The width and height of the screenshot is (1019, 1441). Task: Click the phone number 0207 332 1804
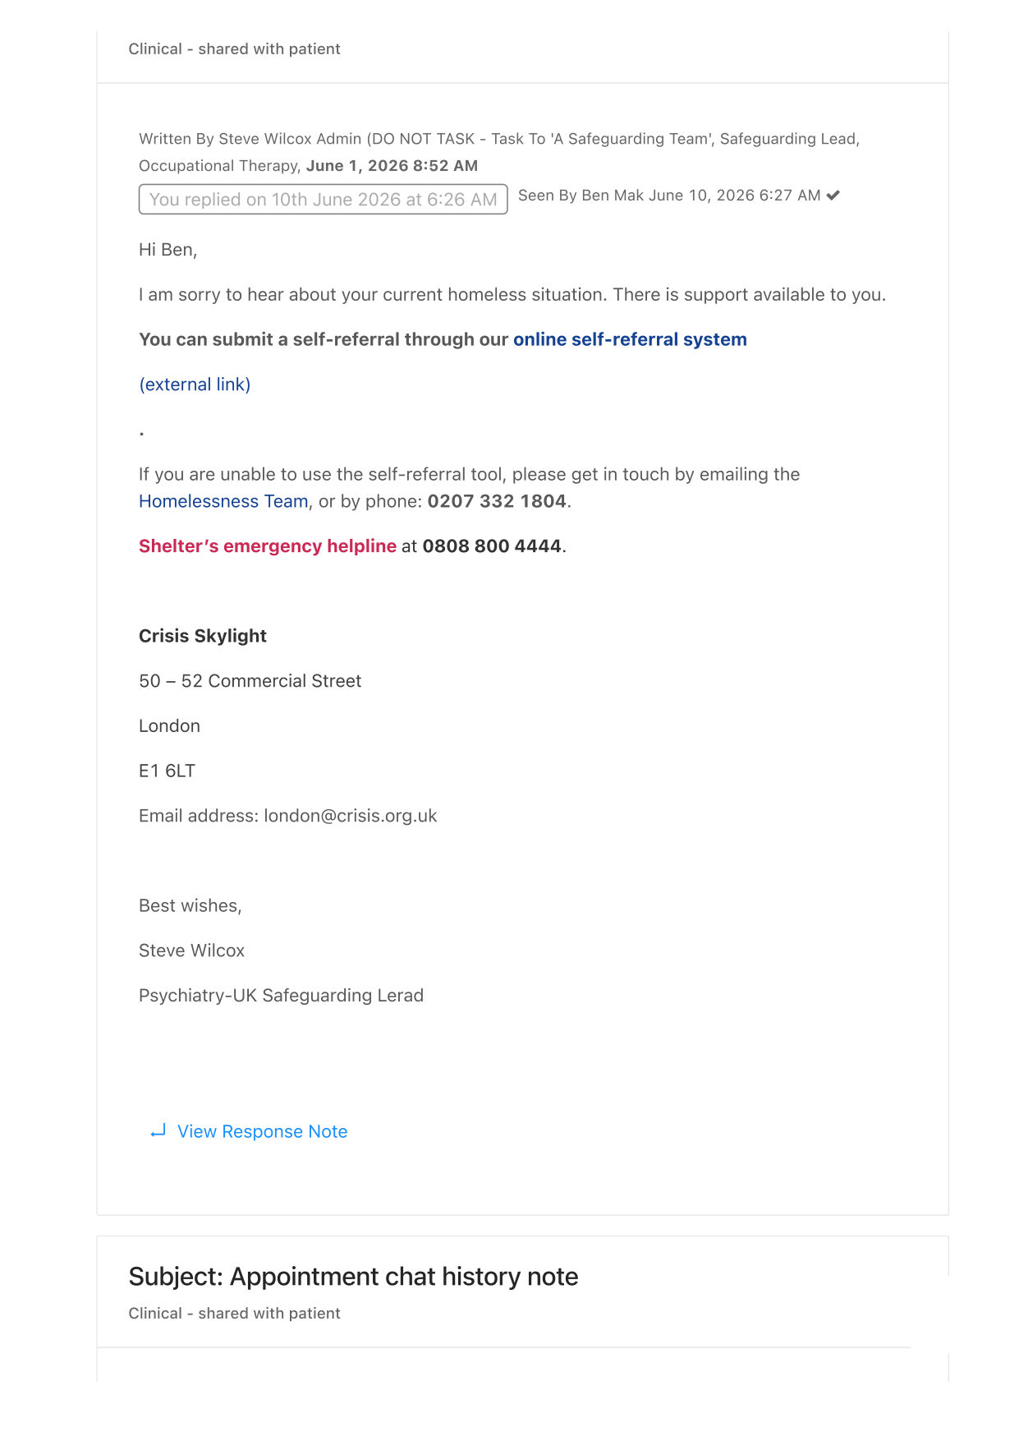[x=497, y=501]
